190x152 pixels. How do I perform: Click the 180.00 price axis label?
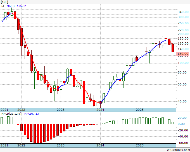(x=183, y=39)
